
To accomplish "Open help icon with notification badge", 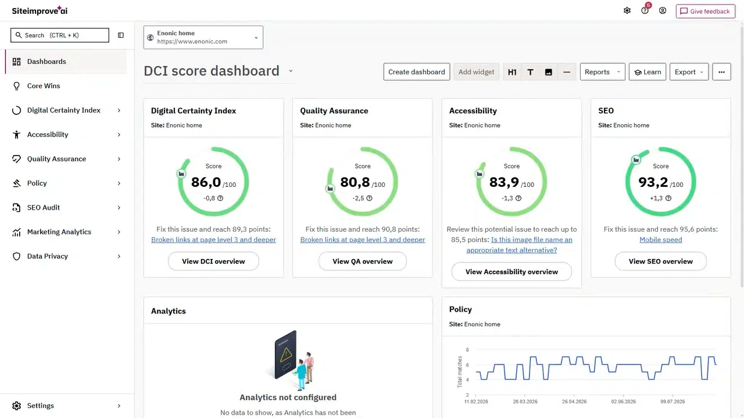I will (645, 10).
